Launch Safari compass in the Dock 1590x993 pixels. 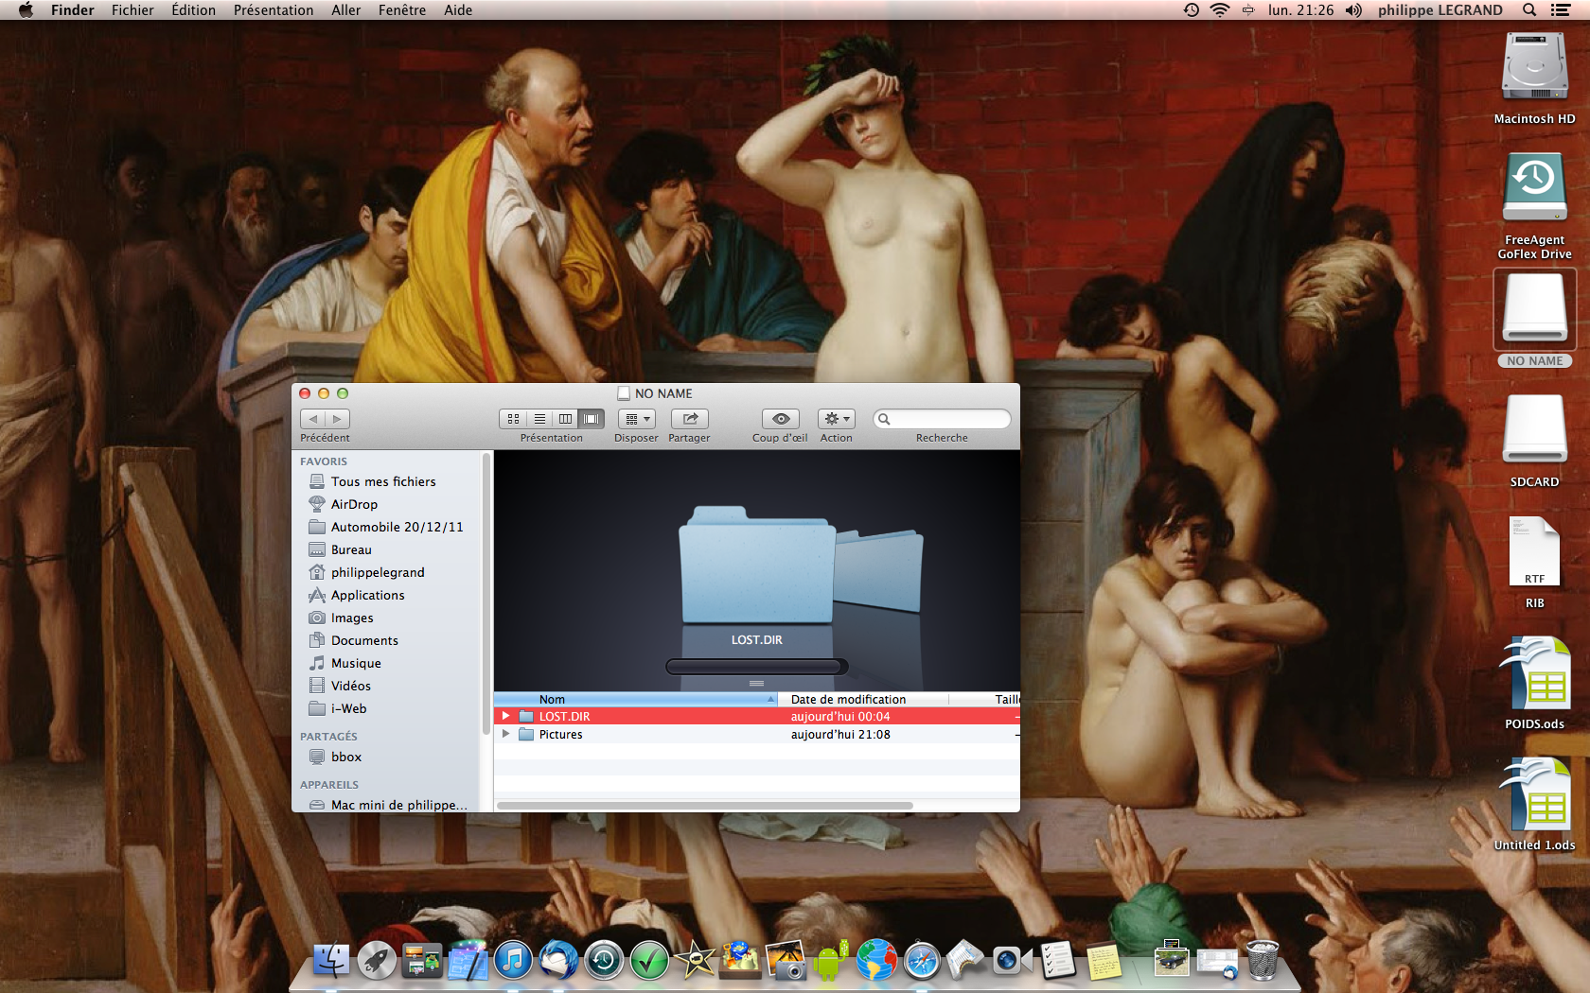click(x=922, y=961)
